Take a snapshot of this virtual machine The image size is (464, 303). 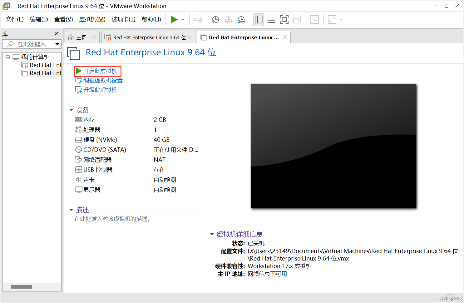pos(215,19)
